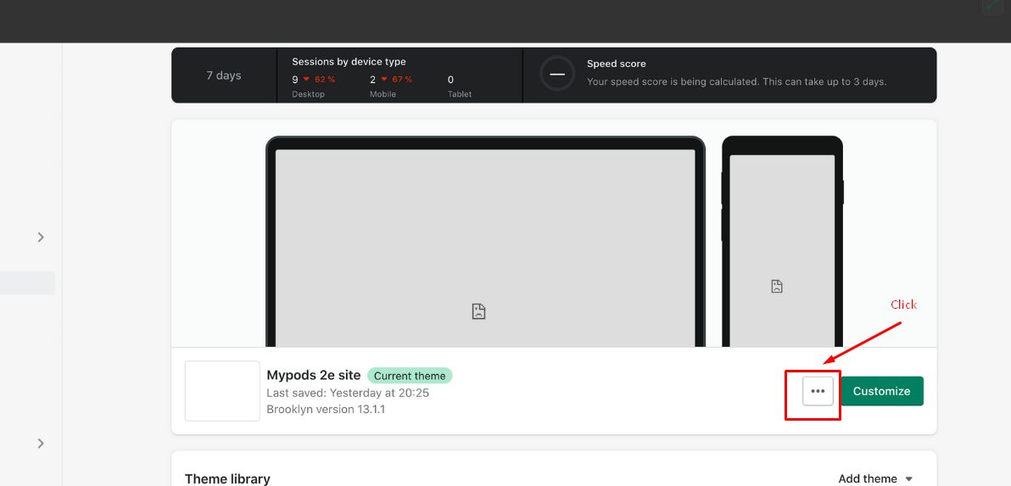Click the Last saved timestamp text

(349, 393)
